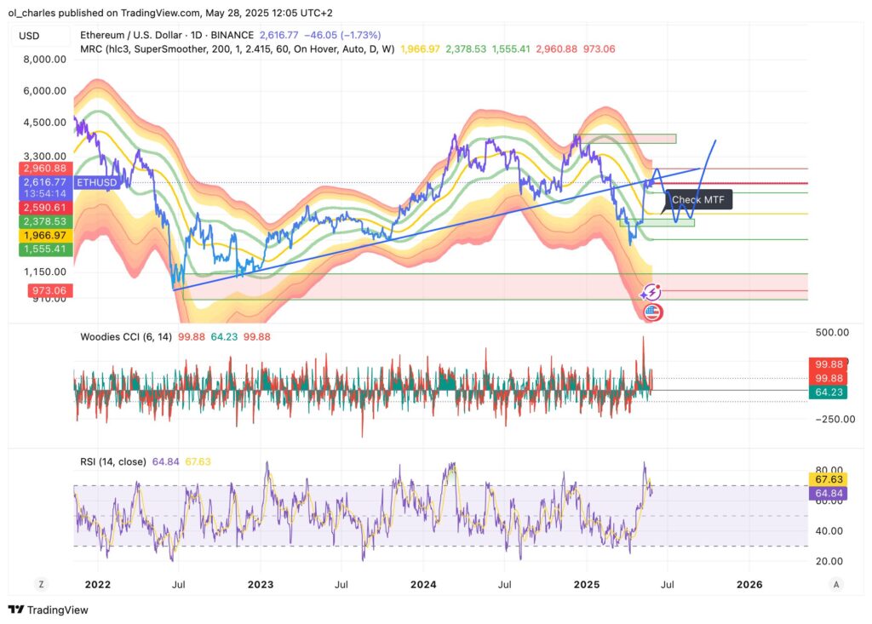The height and width of the screenshot is (624, 872).
Task: Click the A auto-fit button at bottom right
Action: (x=835, y=584)
